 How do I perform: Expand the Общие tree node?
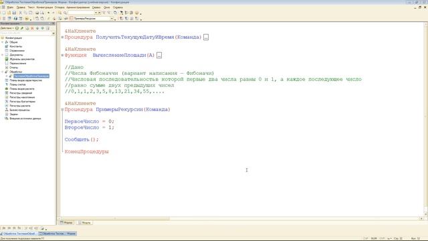tap(3, 42)
